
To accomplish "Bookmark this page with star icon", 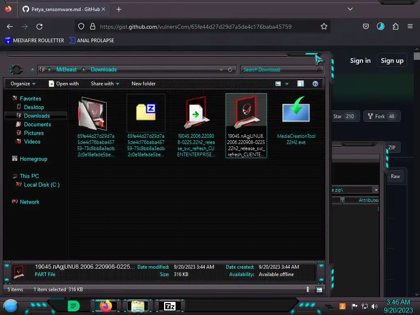I will click(x=324, y=27).
